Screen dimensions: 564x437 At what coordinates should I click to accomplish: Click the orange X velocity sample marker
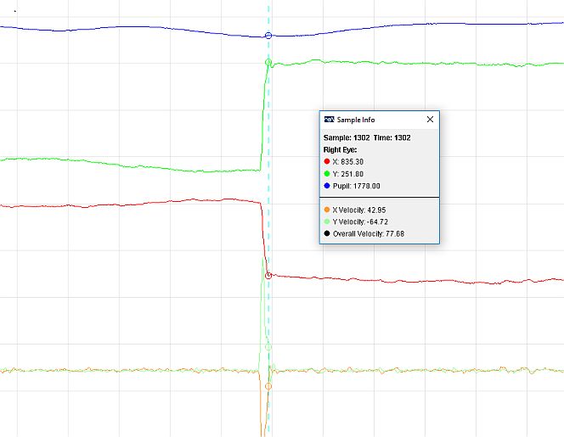point(268,386)
